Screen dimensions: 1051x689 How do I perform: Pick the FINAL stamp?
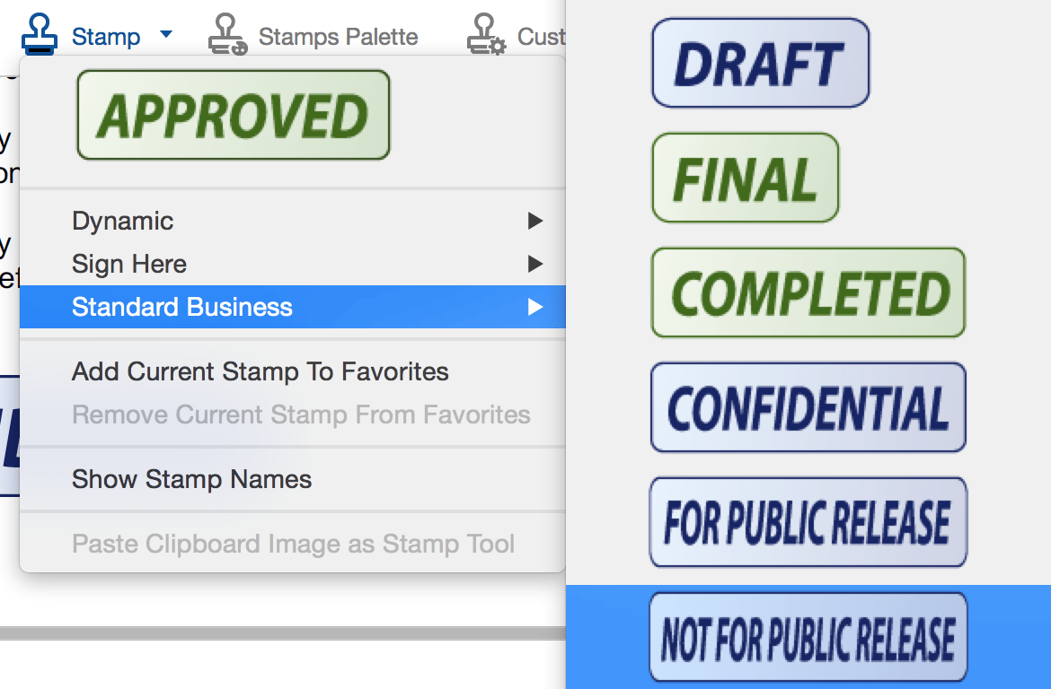tap(745, 178)
